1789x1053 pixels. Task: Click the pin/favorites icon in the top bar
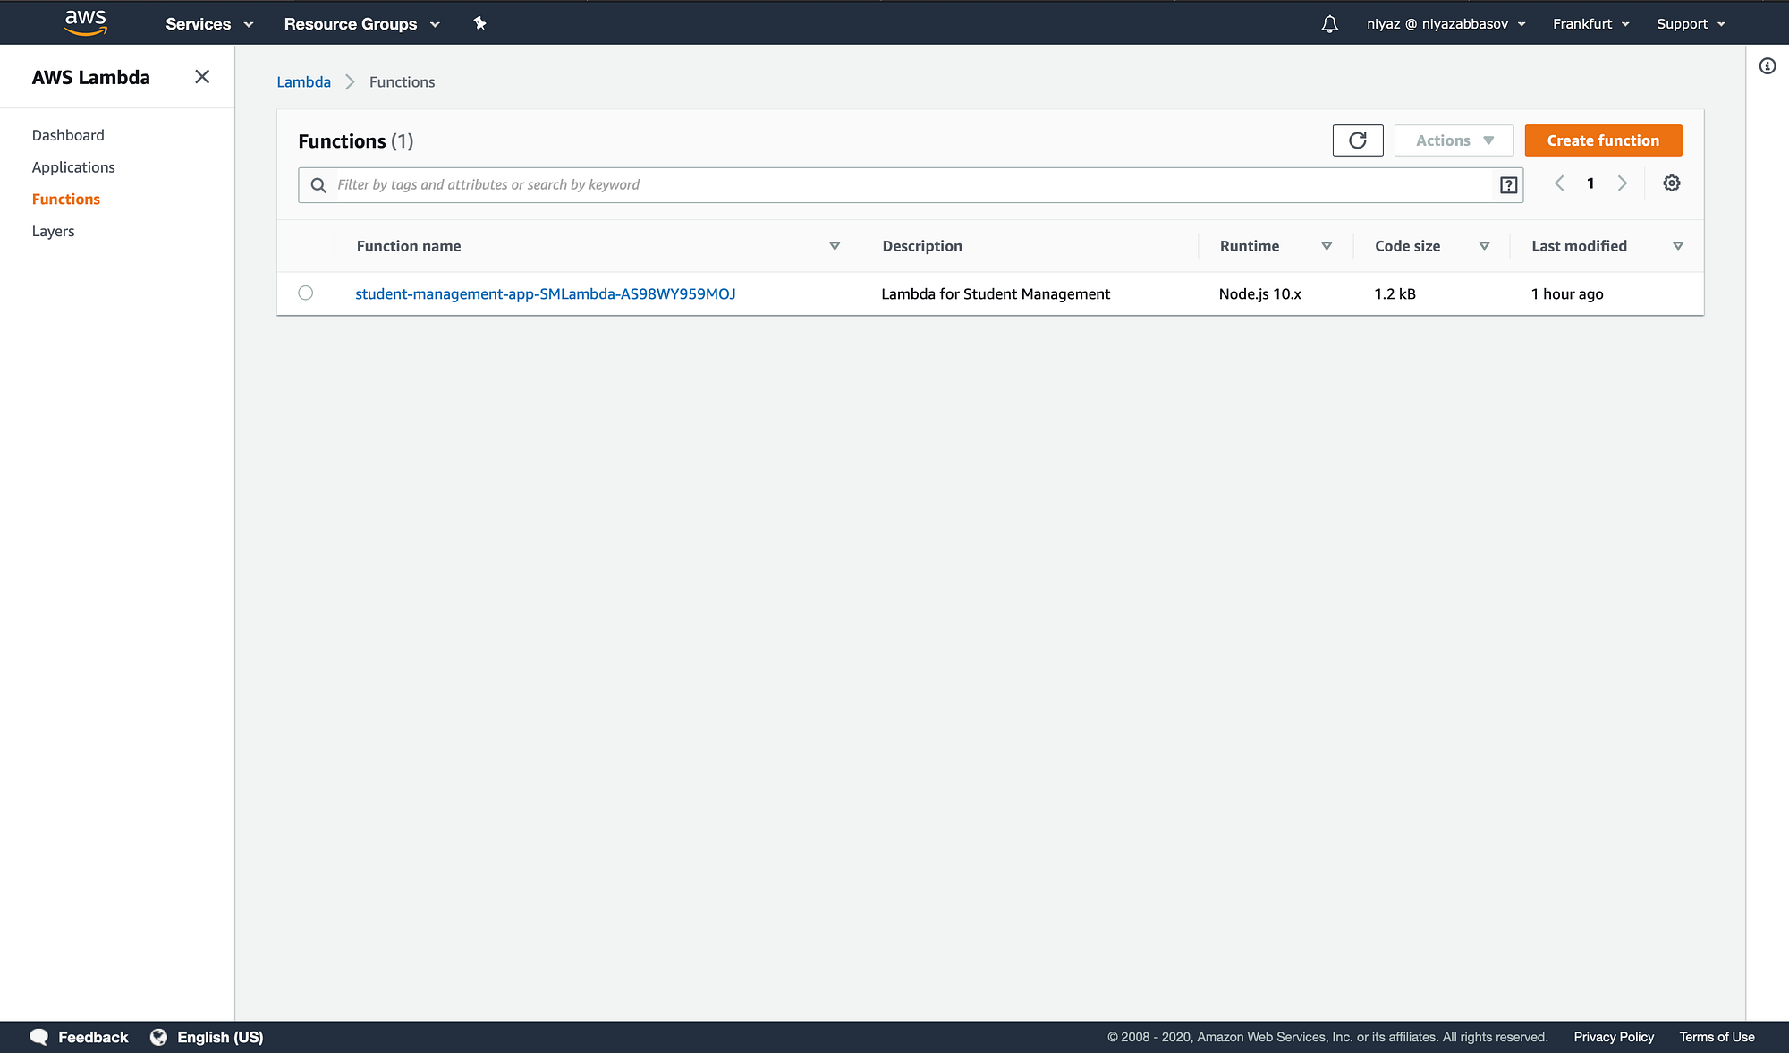point(480,23)
